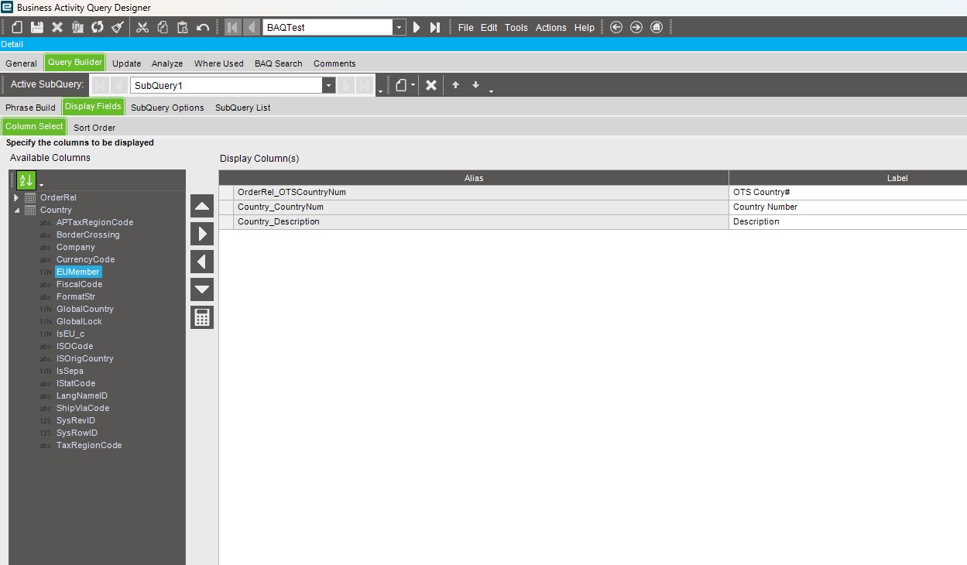Click the Home icon in the top toolbar
This screenshot has width=967, height=565.
tap(657, 27)
